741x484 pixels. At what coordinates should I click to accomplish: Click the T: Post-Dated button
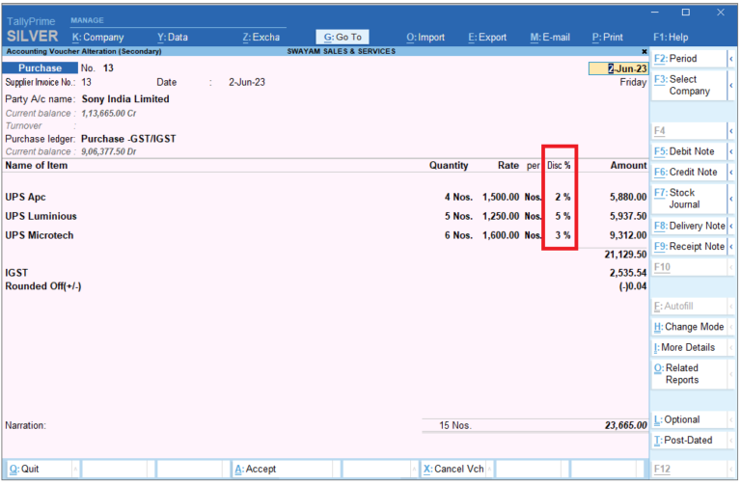689,440
